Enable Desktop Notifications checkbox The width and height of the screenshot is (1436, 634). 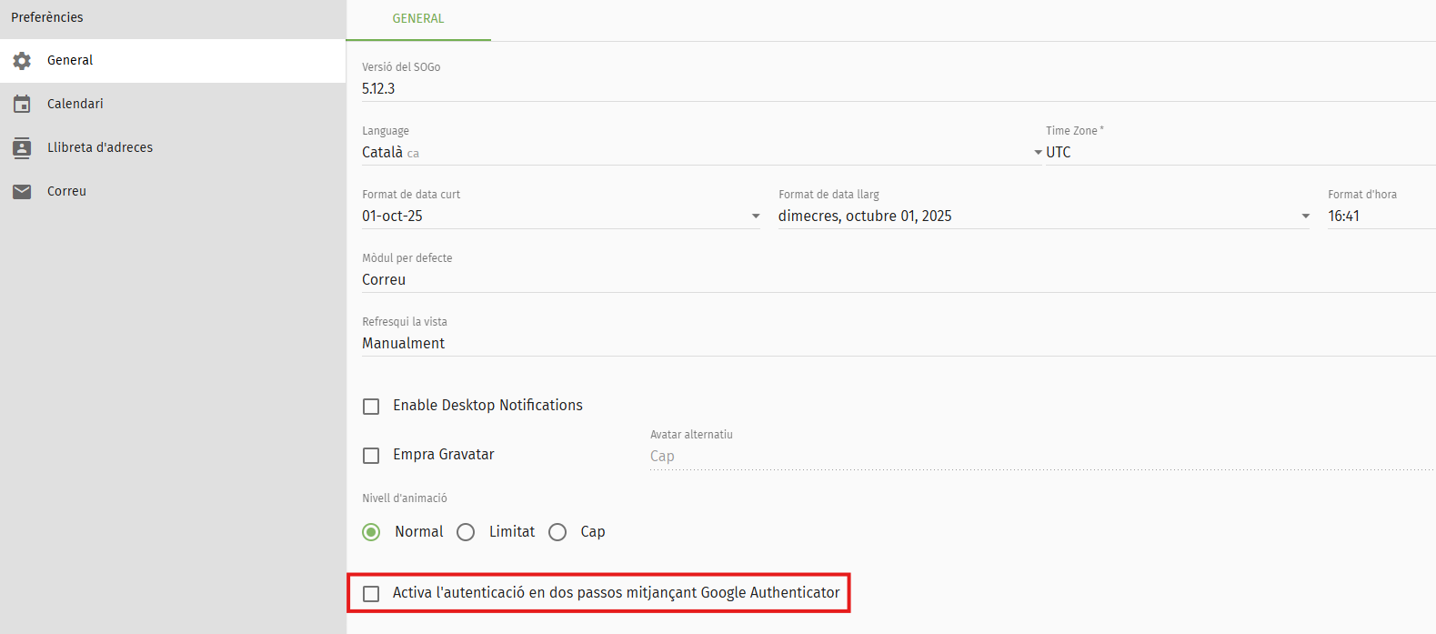371,407
